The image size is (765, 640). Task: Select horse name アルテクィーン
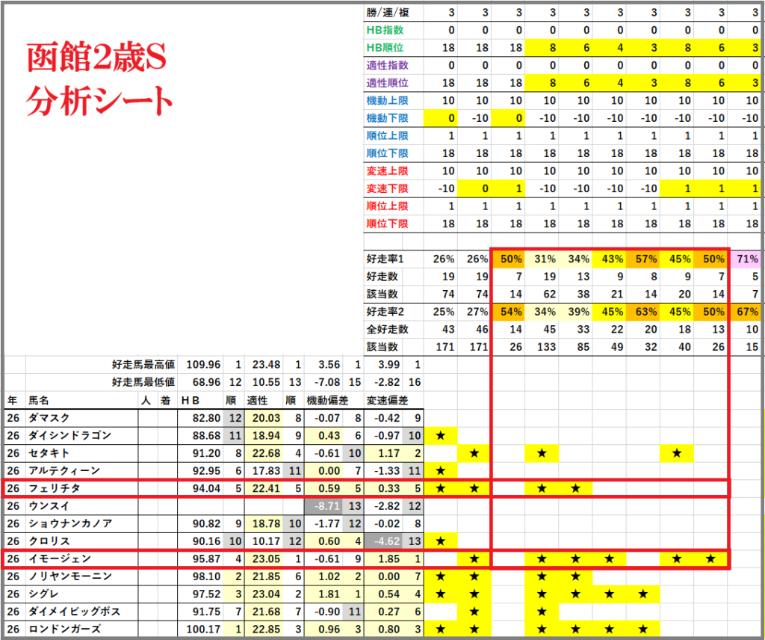click(64, 470)
